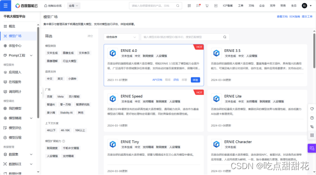The image size is (316, 175).
Task: Open the blue hamburger menu
Action: pos(5,5)
